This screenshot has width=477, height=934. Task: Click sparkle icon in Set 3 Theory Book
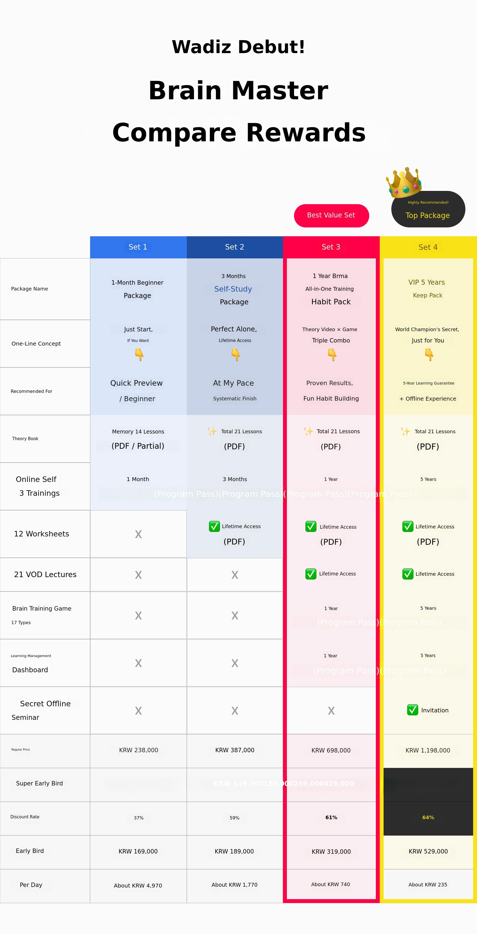(308, 431)
